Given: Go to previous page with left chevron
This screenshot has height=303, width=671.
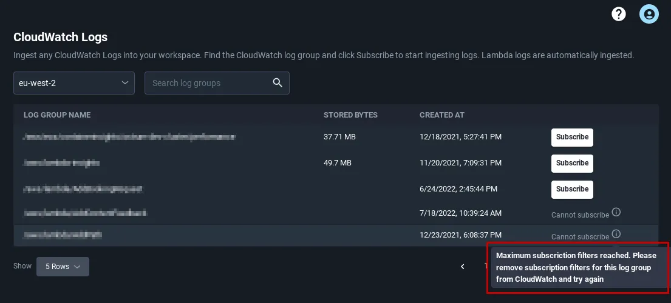Looking at the screenshot, I should [462, 266].
